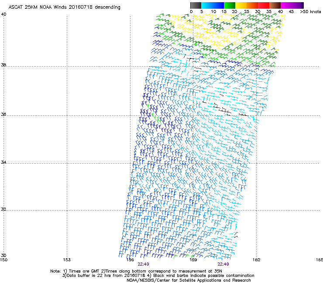This screenshot has width=323, height=283.
Task: Click the latitude axis label "32"
Action: point(3,209)
